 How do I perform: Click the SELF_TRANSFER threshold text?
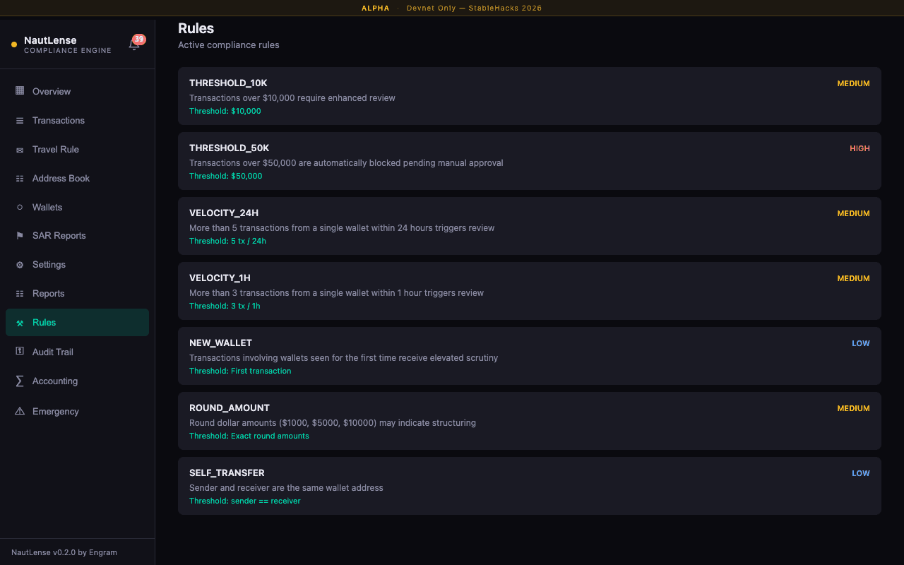pos(244,501)
